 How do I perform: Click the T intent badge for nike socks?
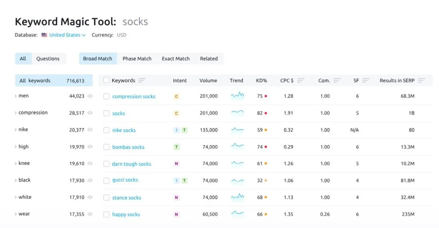tap(184, 130)
